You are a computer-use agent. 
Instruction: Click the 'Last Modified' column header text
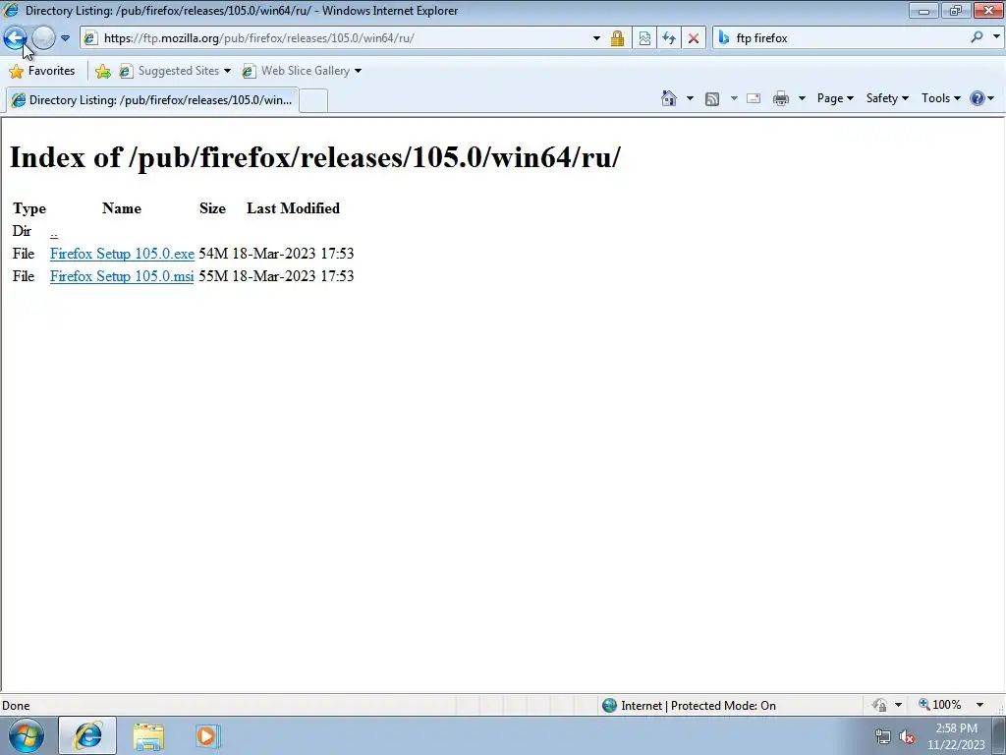tap(293, 208)
